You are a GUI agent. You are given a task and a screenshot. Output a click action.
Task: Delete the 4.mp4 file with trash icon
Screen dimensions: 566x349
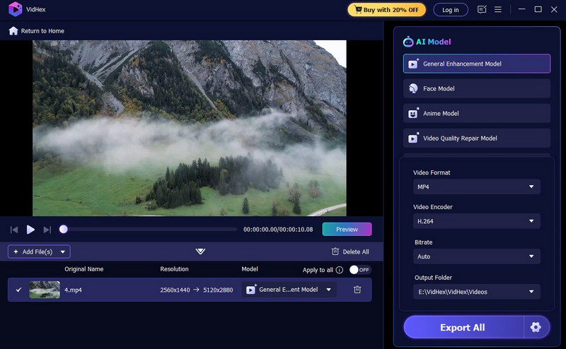pos(357,290)
